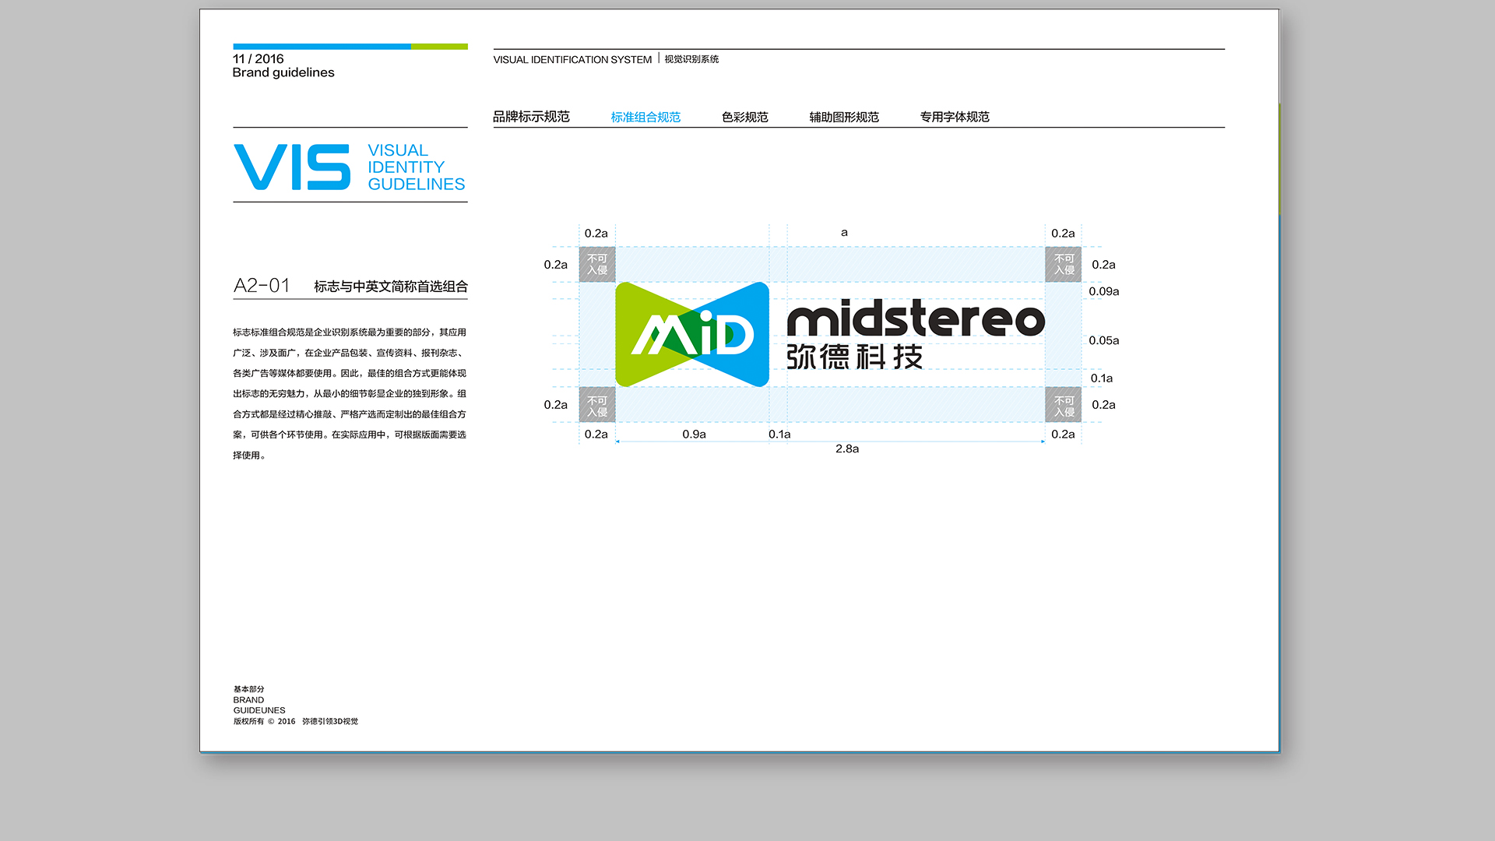Click the 基本部分 footer label

(249, 689)
